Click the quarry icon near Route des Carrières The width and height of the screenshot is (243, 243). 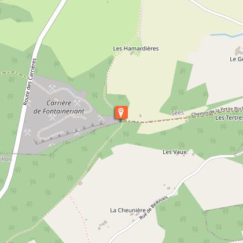click(28, 132)
